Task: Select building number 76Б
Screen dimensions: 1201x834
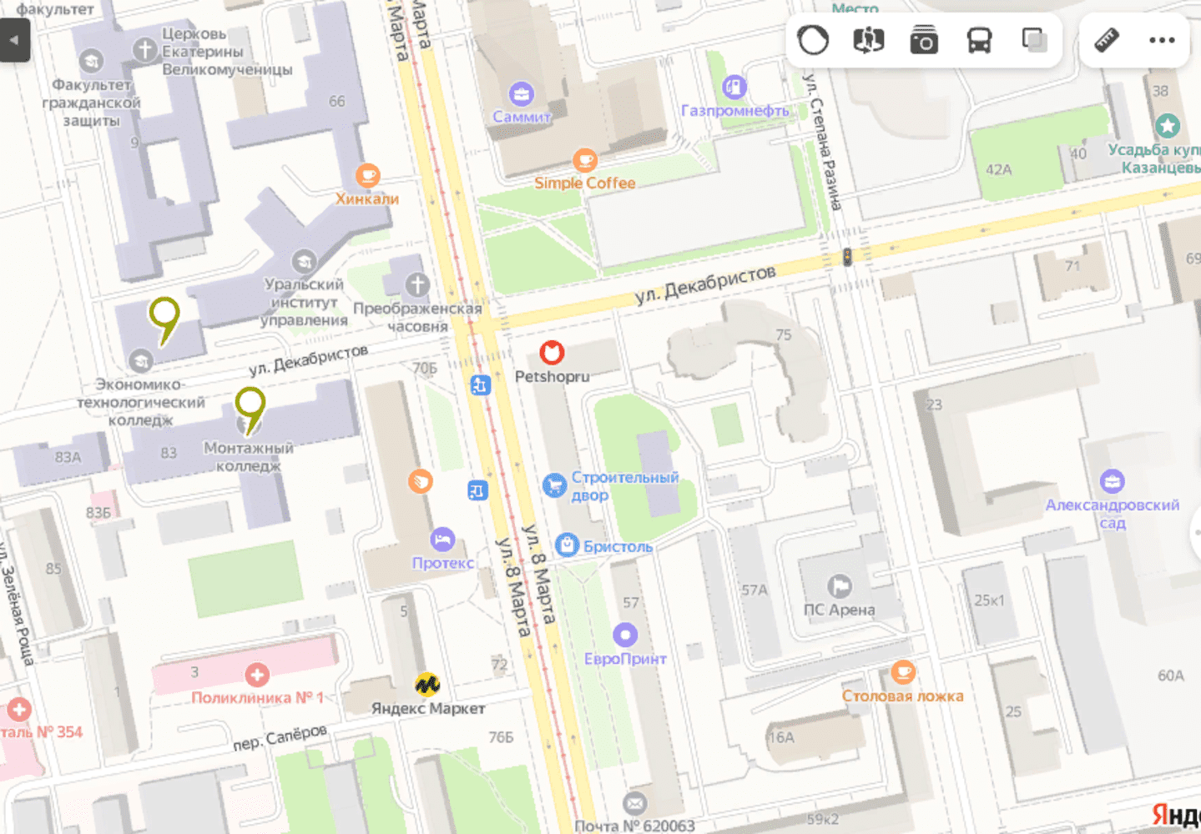Action: [501, 737]
